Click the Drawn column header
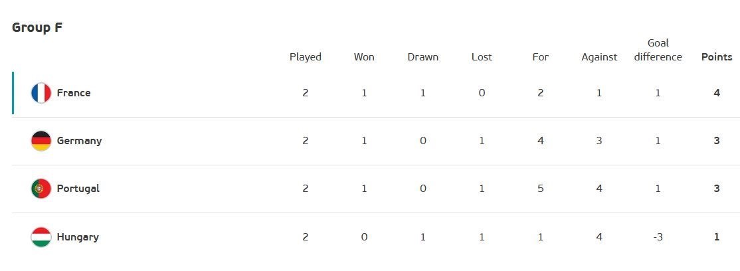This screenshot has height=271, width=740. coord(423,57)
